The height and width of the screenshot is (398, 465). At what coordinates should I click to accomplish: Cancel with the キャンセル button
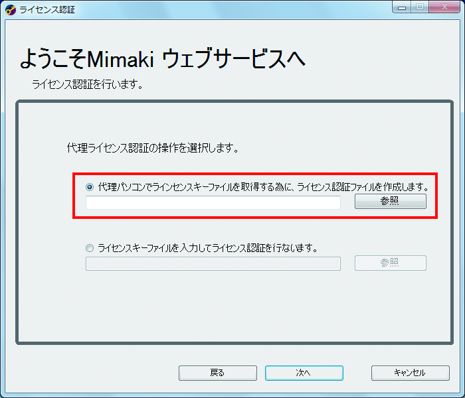tap(410, 373)
